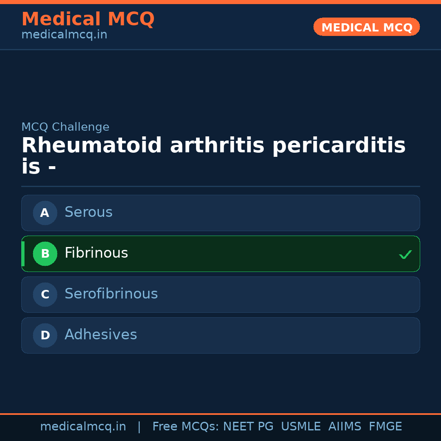Click the green B option badge

tap(45, 254)
